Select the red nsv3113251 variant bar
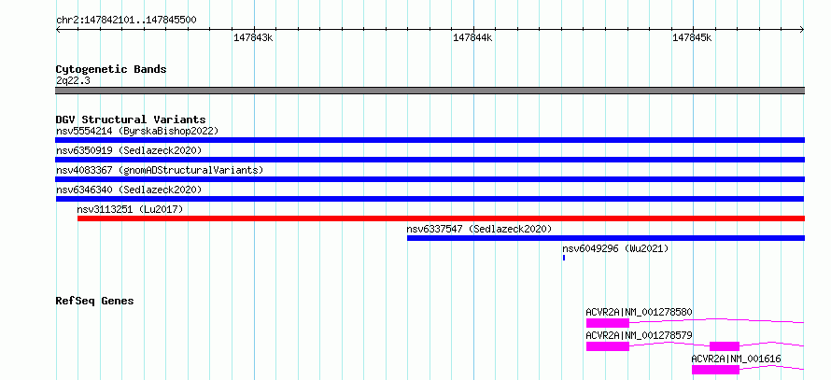This screenshot has width=831, height=380. click(441, 218)
